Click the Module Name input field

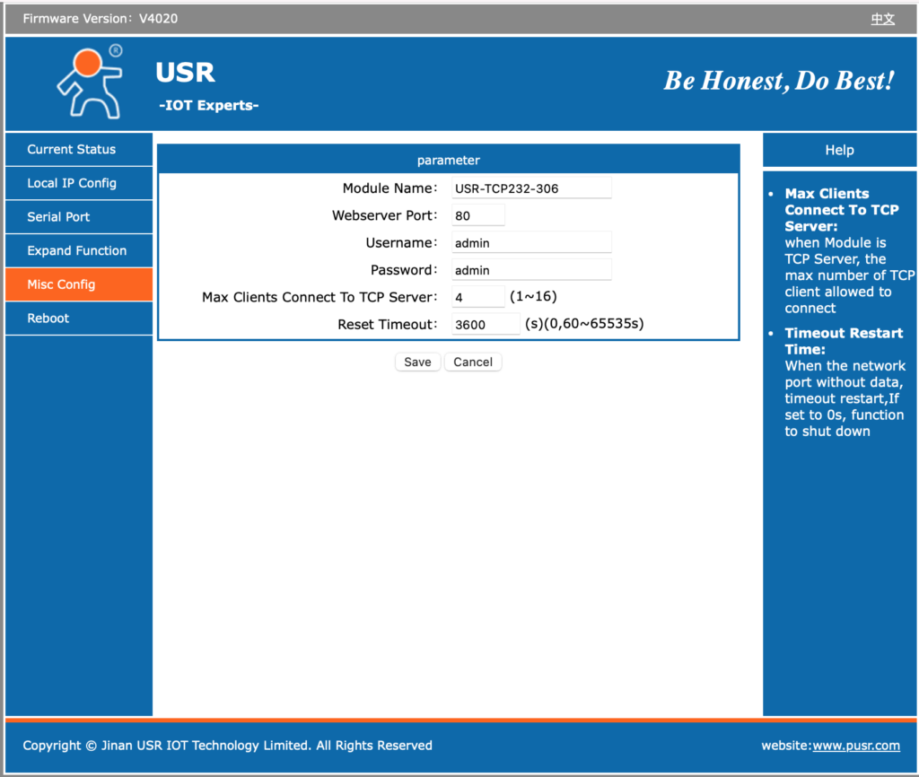[x=531, y=188]
